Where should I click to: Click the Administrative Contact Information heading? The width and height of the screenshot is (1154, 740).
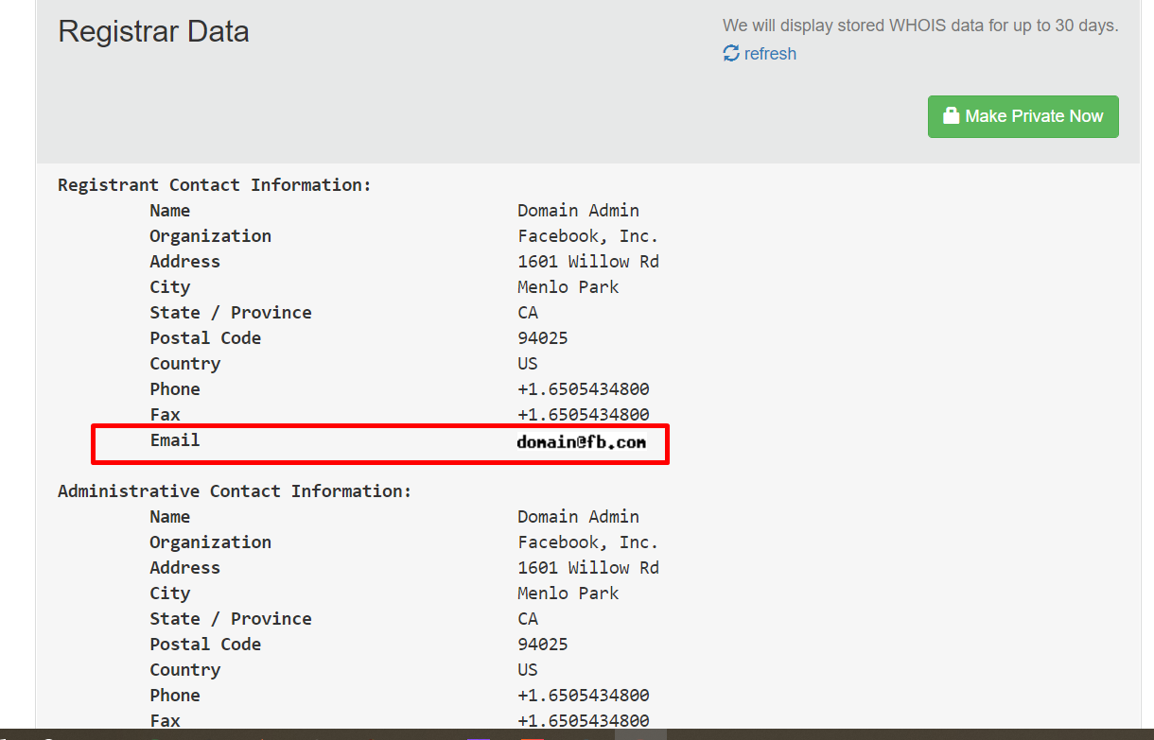pos(236,491)
